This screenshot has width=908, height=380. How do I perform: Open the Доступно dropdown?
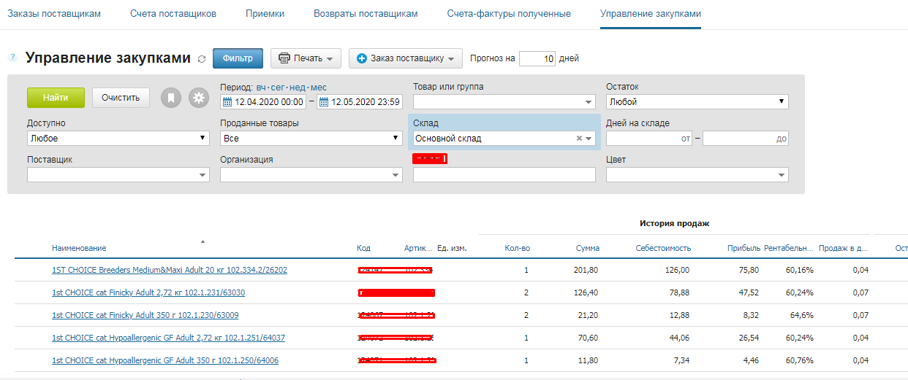(118, 139)
